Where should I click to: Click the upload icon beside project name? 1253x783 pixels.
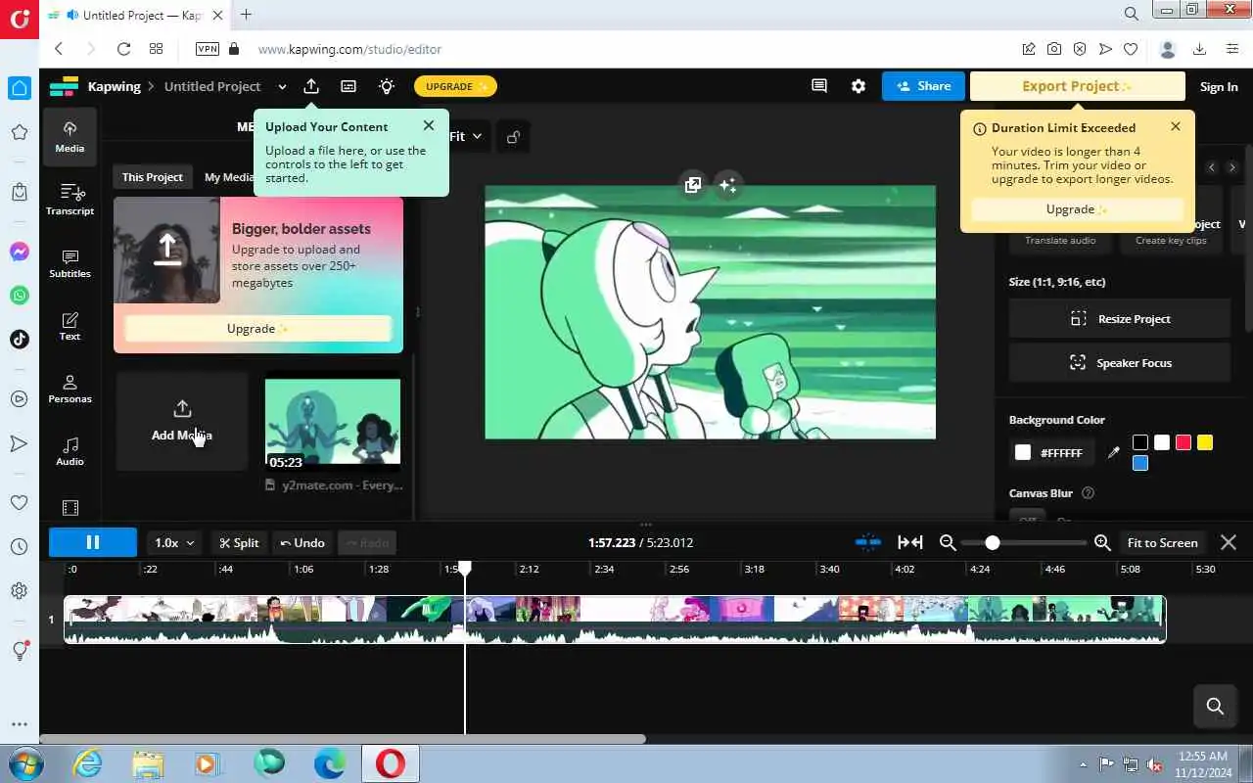coord(311,86)
